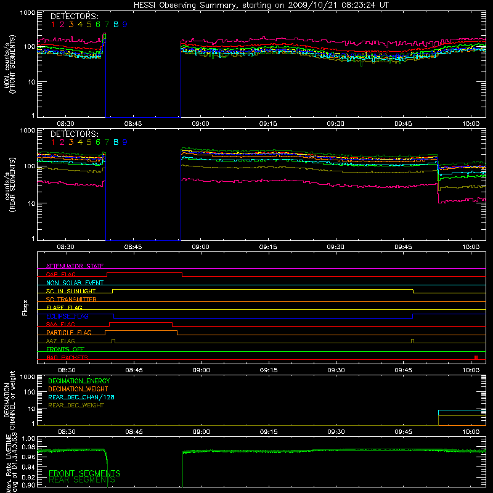Image resolution: width=493 pixels, height=493 pixels.
Task: Pick detector 9 legend number in rear segments plot
Action: click(125, 142)
